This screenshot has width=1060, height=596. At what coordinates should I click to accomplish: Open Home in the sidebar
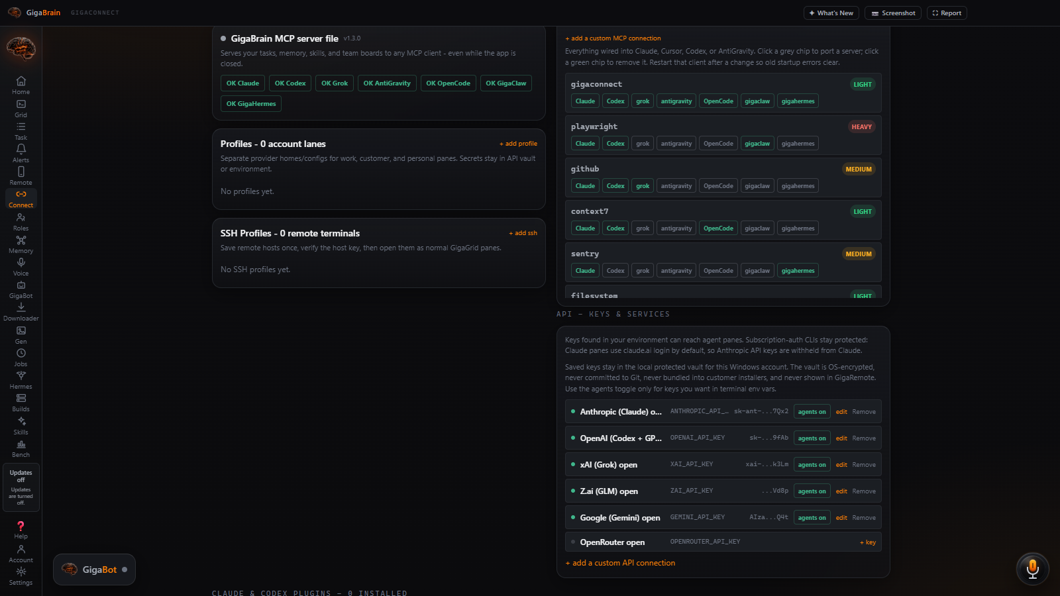coord(21,85)
